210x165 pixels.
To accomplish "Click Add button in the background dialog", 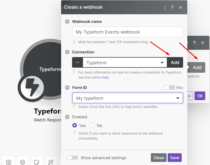I will pyautogui.click(x=197, y=67).
